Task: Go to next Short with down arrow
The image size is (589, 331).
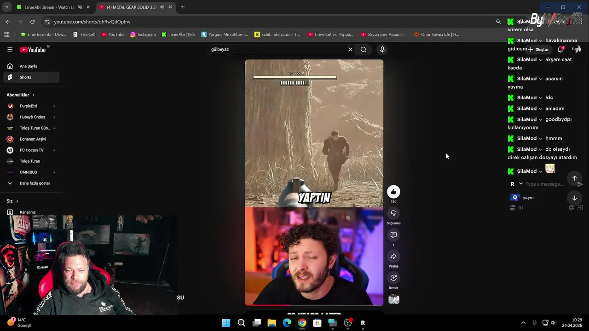Action: (x=574, y=198)
